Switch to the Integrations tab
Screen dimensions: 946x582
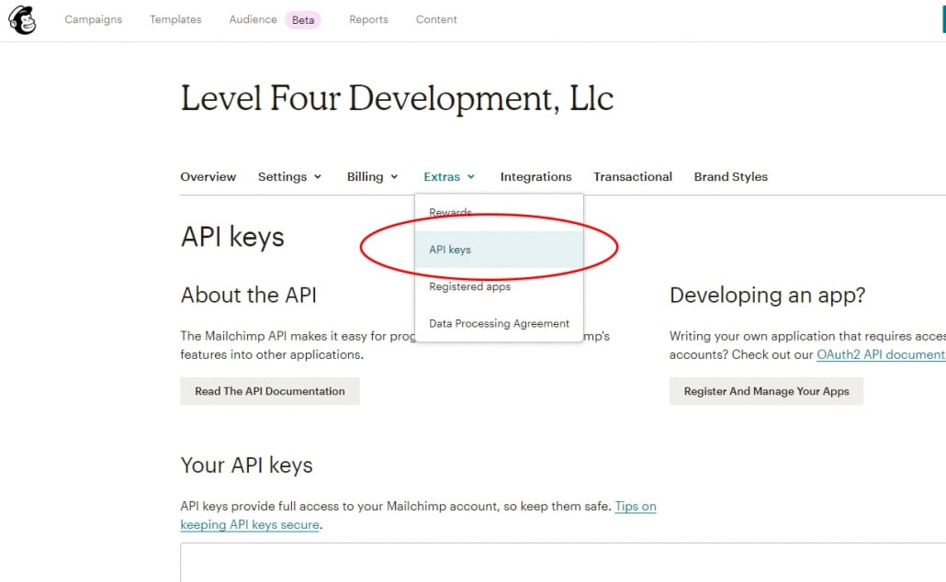pyautogui.click(x=535, y=176)
